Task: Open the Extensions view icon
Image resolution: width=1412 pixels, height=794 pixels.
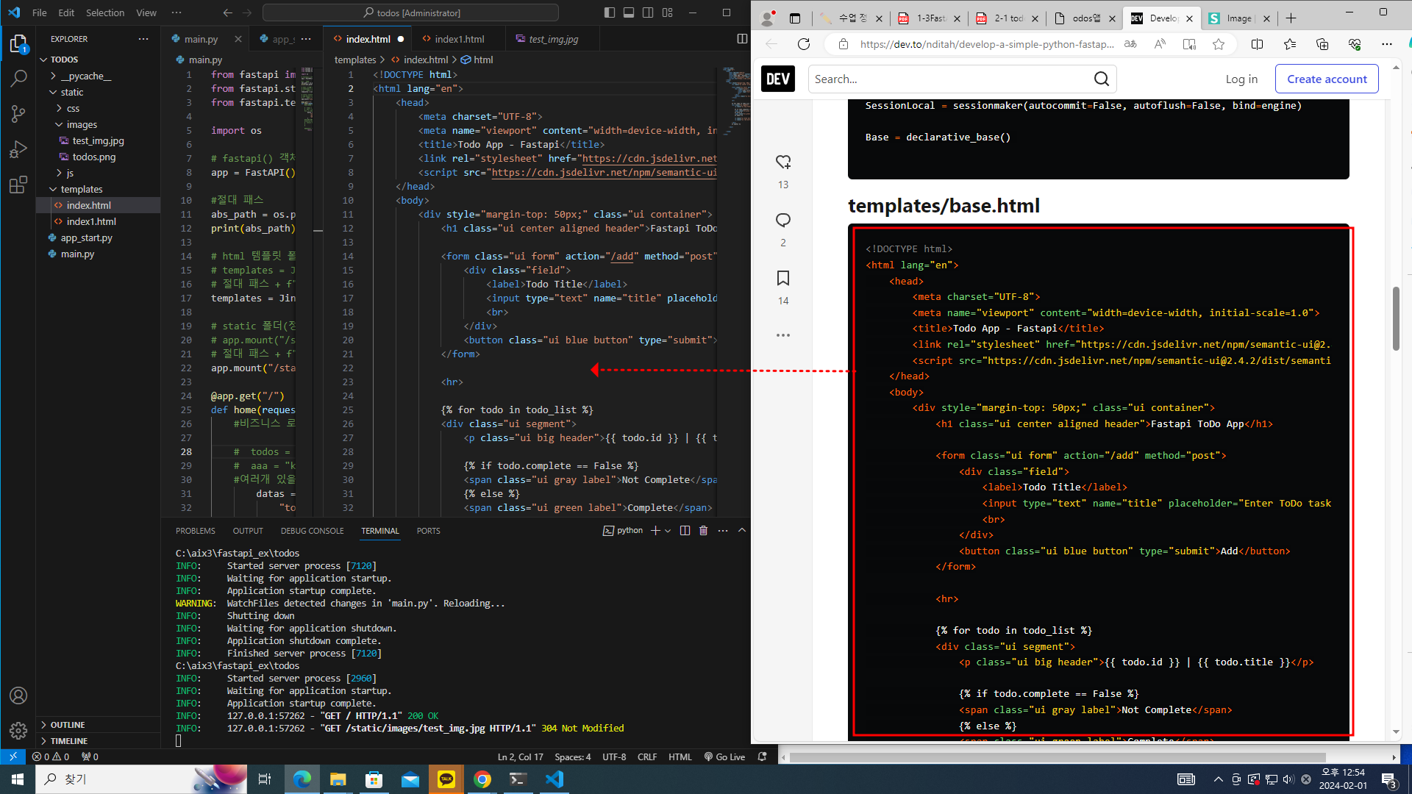Action: click(18, 185)
